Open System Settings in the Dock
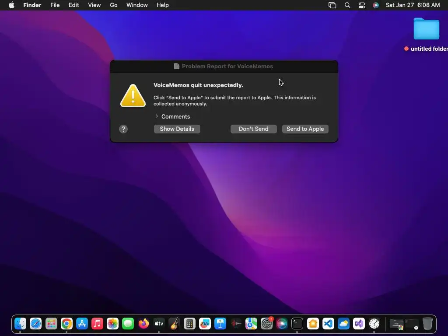 pos(266,324)
